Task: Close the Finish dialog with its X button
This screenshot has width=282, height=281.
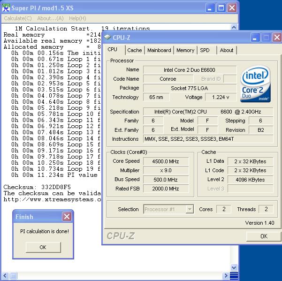Action: pos(67,216)
